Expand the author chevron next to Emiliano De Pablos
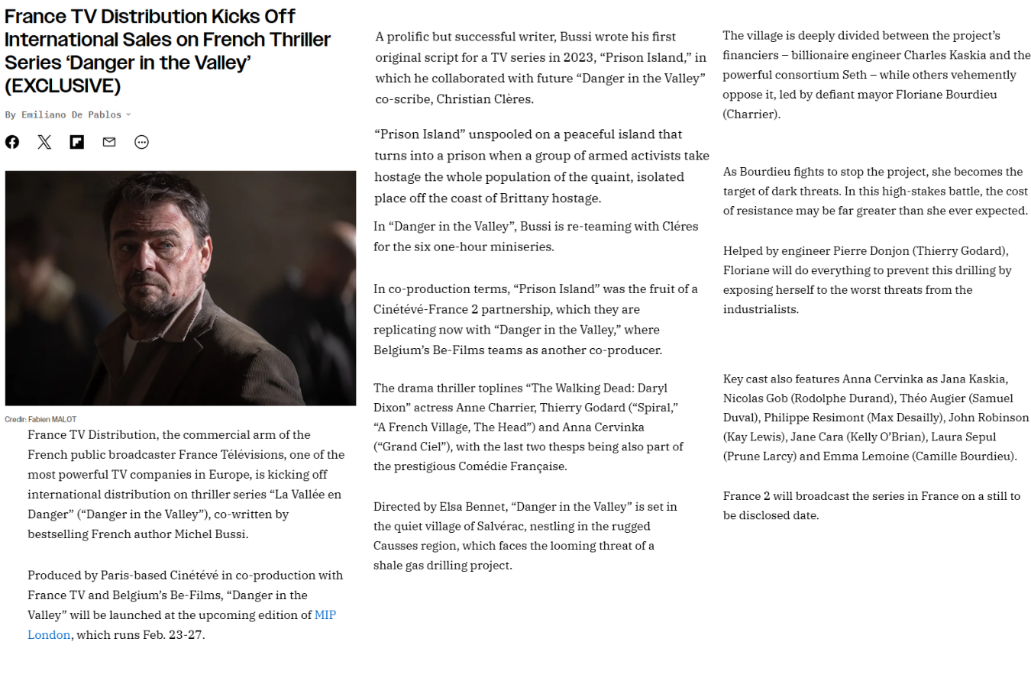Screen dimensions: 1031x687 (128, 114)
